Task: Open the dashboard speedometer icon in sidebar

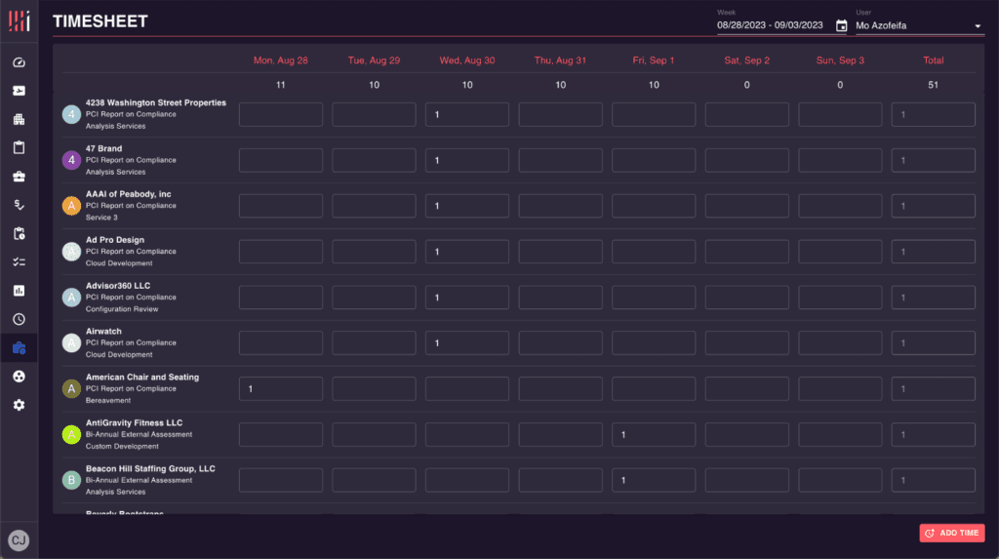Action: [19, 63]
